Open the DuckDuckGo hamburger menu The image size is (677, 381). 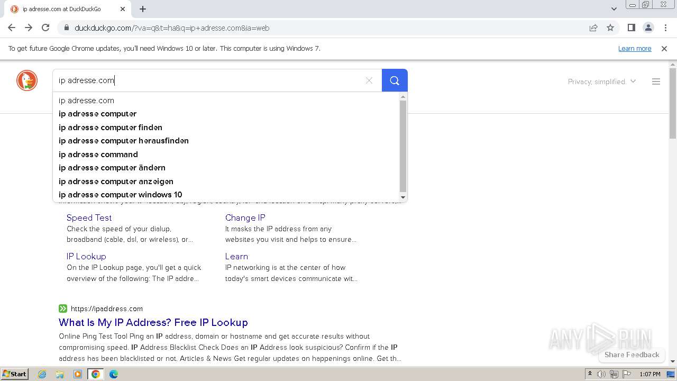pyautogui.click(x=656, y=81)
